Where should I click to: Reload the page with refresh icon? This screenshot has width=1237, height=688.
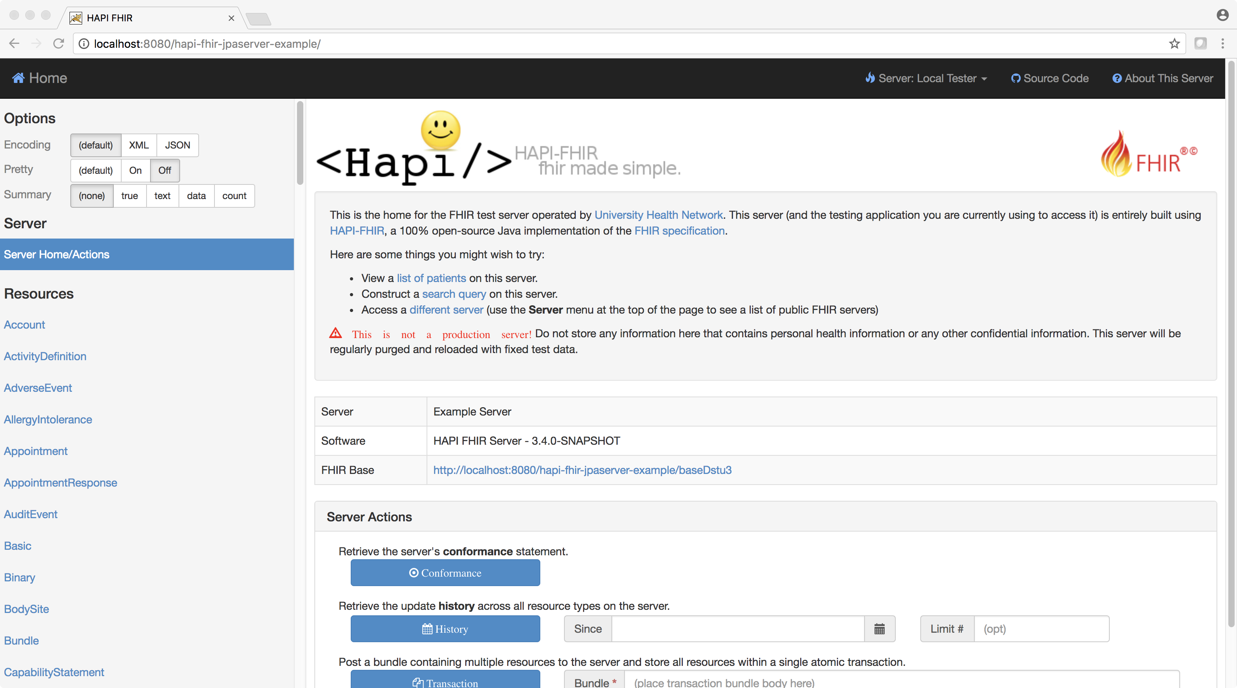pyautogui.click(x=58, y=44)
